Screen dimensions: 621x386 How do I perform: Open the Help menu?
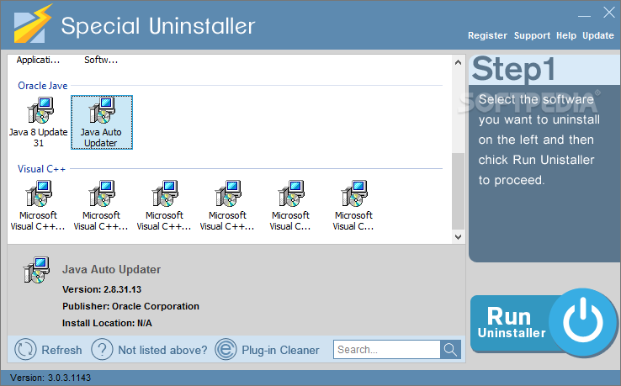click(x=566, y=35)
